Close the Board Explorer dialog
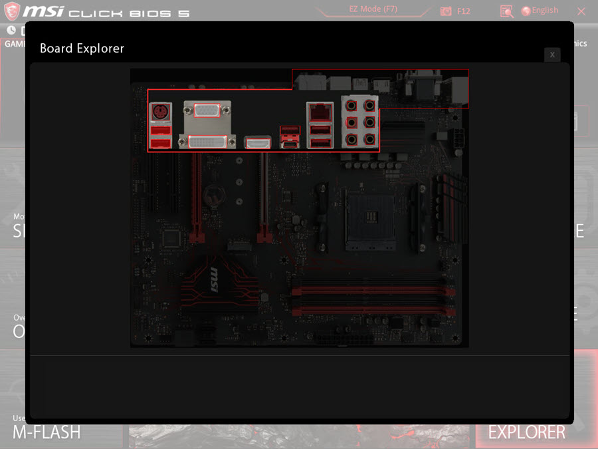The width and height of the screenshot is (598, 449). tap(551, 55)
